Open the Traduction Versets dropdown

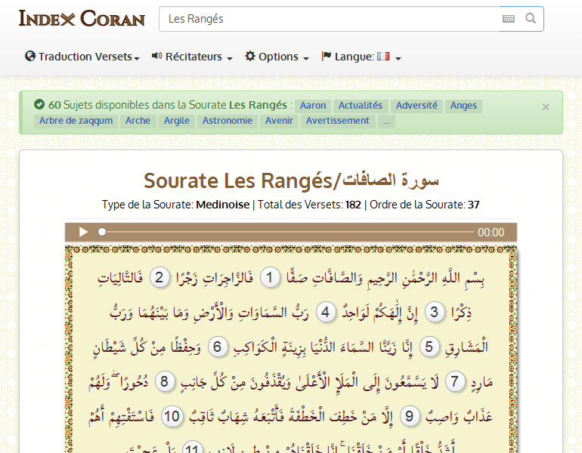(x=82, y=57)
